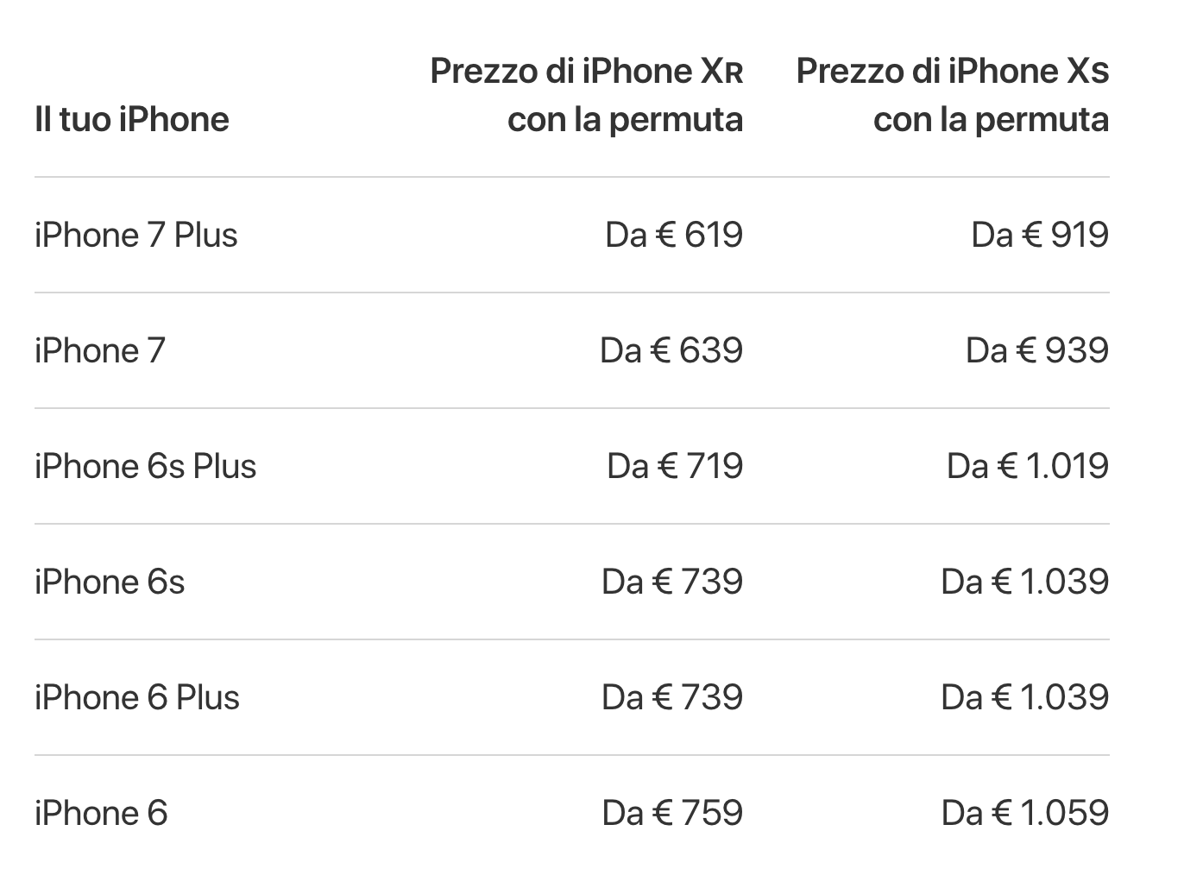The height and width of the screenshot is (875, 1184).
Task: Select the XS price Da € 1.059
Action: [x=1024, y=813]
